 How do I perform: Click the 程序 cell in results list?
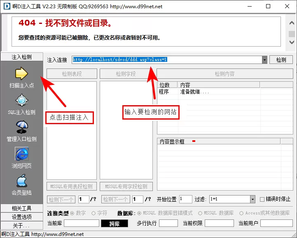[164, 92]
